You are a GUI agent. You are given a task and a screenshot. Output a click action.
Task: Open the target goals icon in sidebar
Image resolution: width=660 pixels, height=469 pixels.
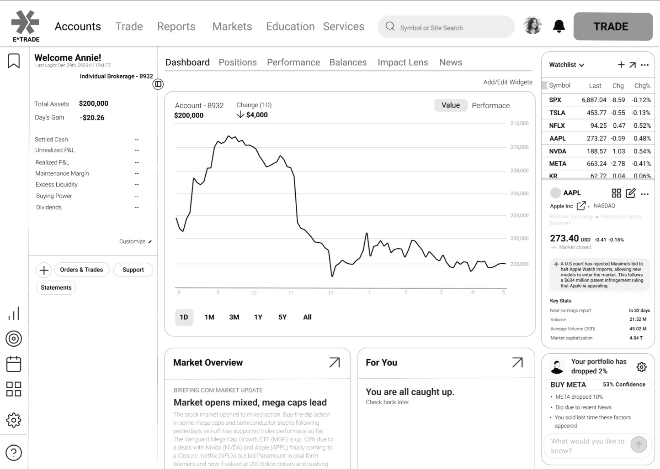coord(14,339)
